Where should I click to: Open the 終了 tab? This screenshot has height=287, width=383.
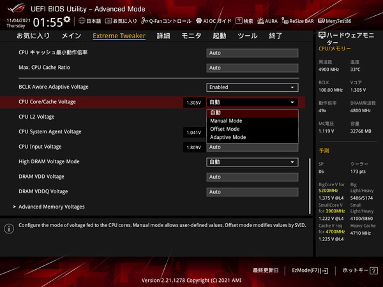[275, 36]
